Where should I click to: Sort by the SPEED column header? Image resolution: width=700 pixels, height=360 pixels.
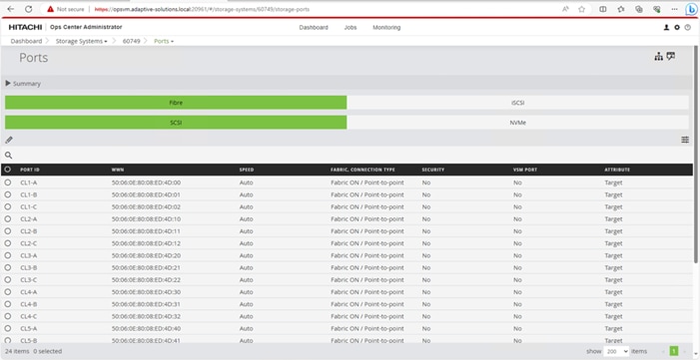click(247, 170)
